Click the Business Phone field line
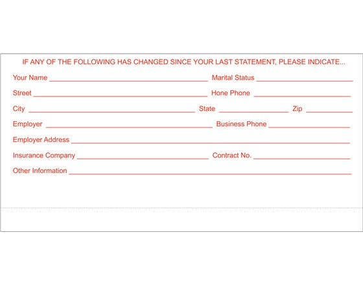This screenshot has width=363, height=285. point(309,127)
